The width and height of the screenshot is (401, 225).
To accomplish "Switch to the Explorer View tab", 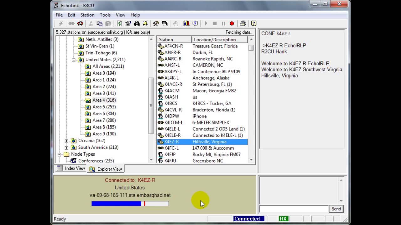I will coord(106,169).
